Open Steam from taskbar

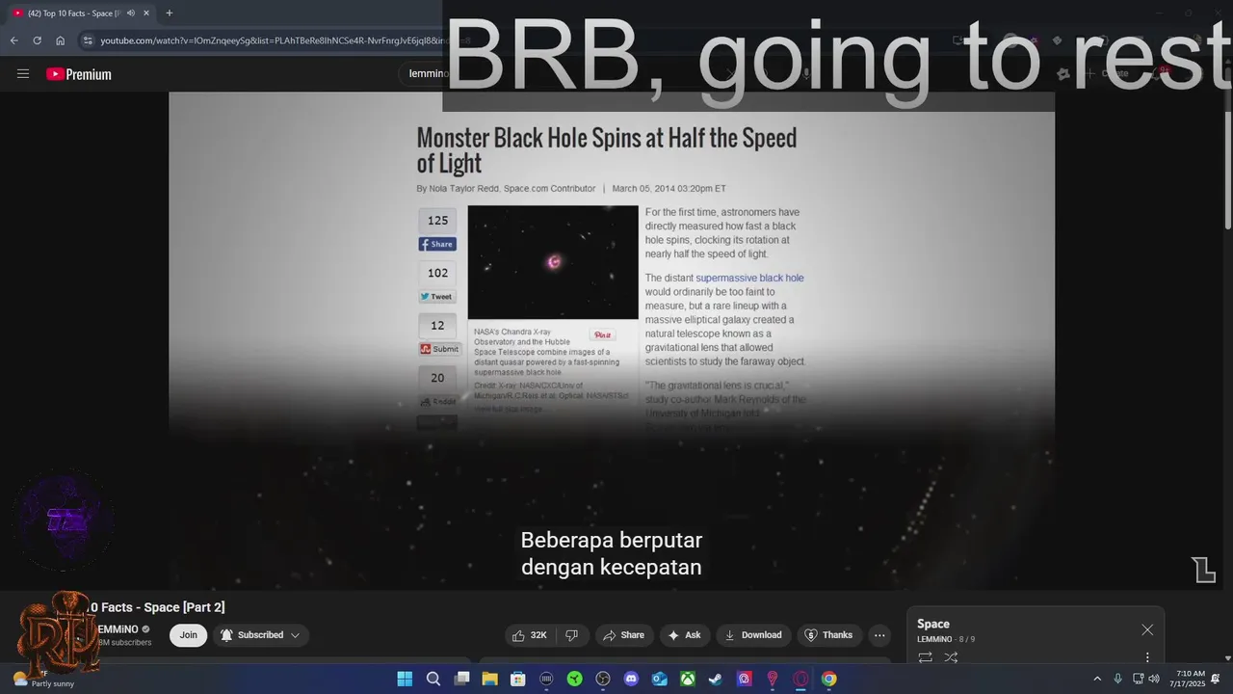coord(716,679)
